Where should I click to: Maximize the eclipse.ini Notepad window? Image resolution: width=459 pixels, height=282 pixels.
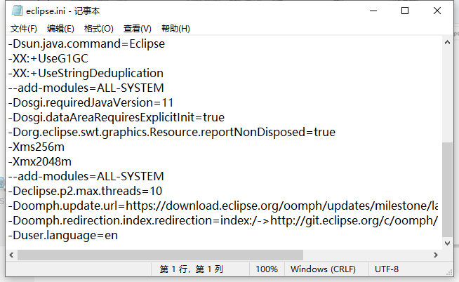pos(405,11)
